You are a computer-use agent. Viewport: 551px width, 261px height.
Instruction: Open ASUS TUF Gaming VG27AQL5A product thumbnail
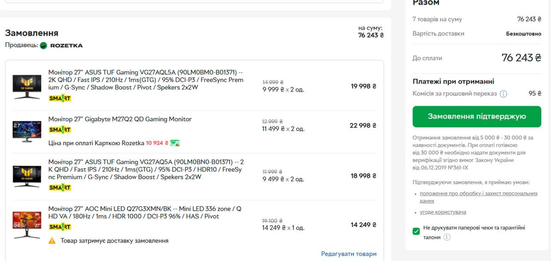27,87
